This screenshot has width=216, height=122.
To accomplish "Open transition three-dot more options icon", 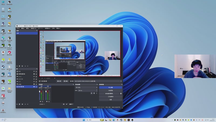I will click(x=97, y=93).
